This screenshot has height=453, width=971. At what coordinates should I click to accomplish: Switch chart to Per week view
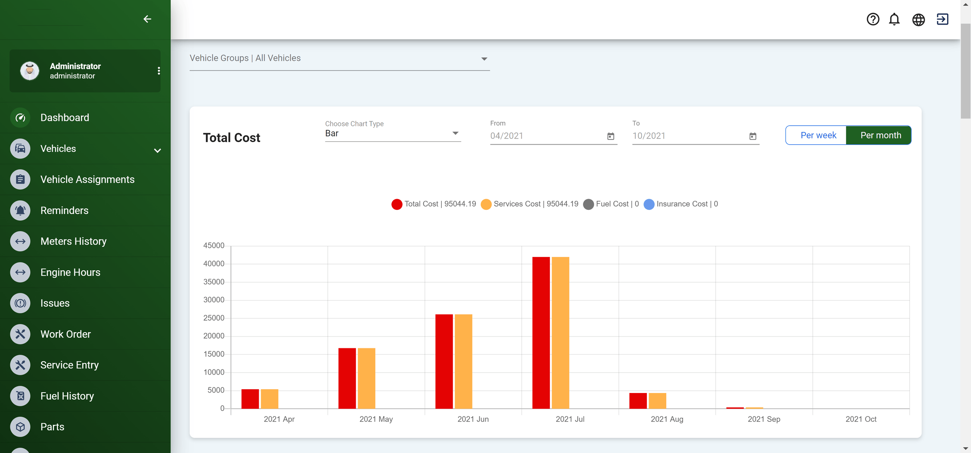tap(818, 135)
